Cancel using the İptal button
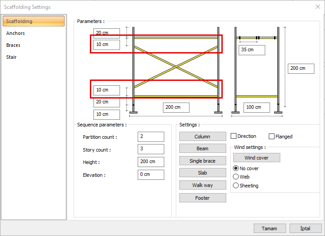Screen dimensions: 325x236 pyautogui.click(x=306, y=228)
